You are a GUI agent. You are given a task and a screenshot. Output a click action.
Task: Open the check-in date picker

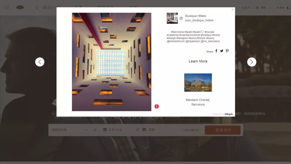(x=113, y=130)
